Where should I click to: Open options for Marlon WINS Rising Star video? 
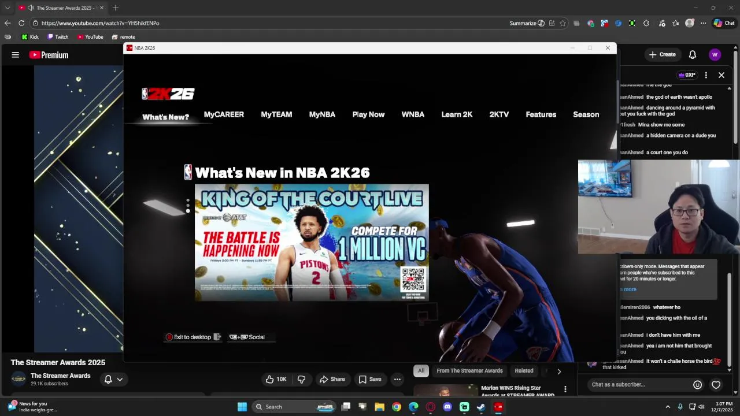click(565, 389)
